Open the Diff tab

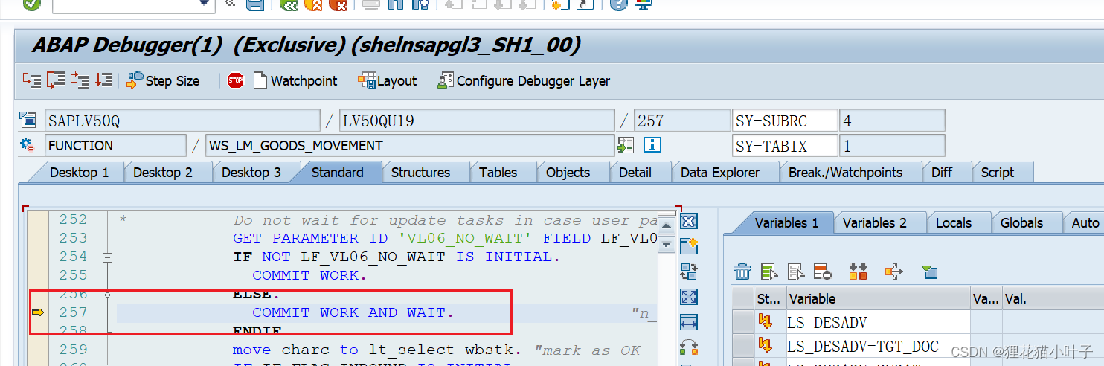[x=942, y=172]
